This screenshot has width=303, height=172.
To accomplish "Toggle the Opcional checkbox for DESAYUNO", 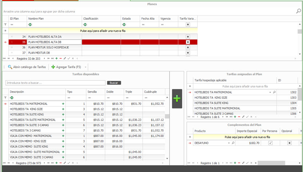I will point(289,143).
